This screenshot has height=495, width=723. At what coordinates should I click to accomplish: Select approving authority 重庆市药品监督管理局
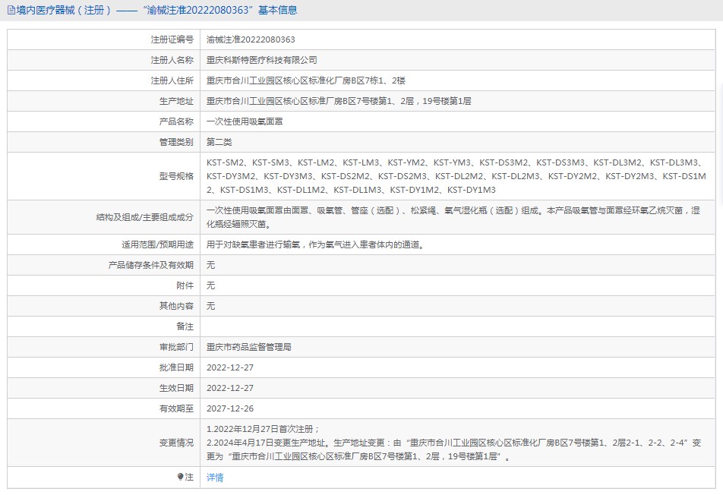(x=249, y=347)
